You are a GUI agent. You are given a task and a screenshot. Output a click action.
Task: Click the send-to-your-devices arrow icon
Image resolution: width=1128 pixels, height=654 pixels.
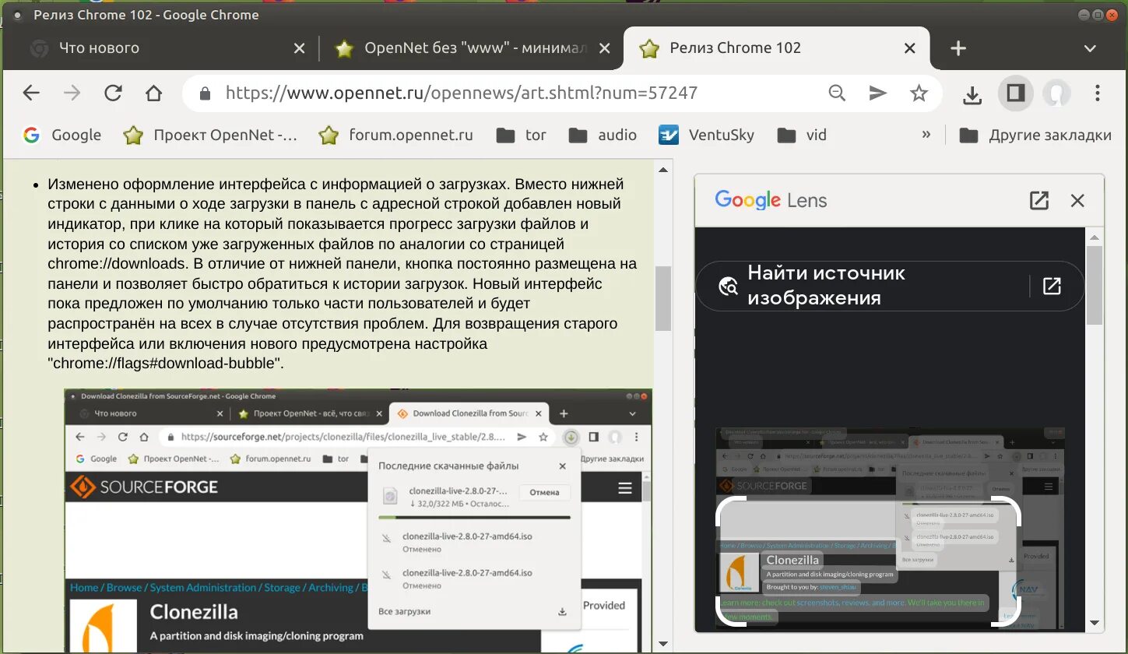877,93
